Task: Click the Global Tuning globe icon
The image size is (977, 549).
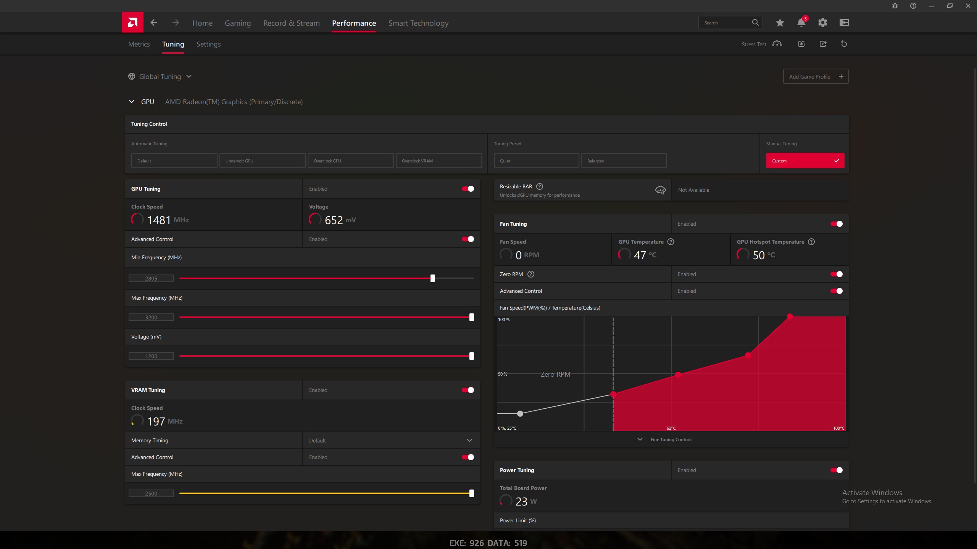Action: [x=132, y=76]
